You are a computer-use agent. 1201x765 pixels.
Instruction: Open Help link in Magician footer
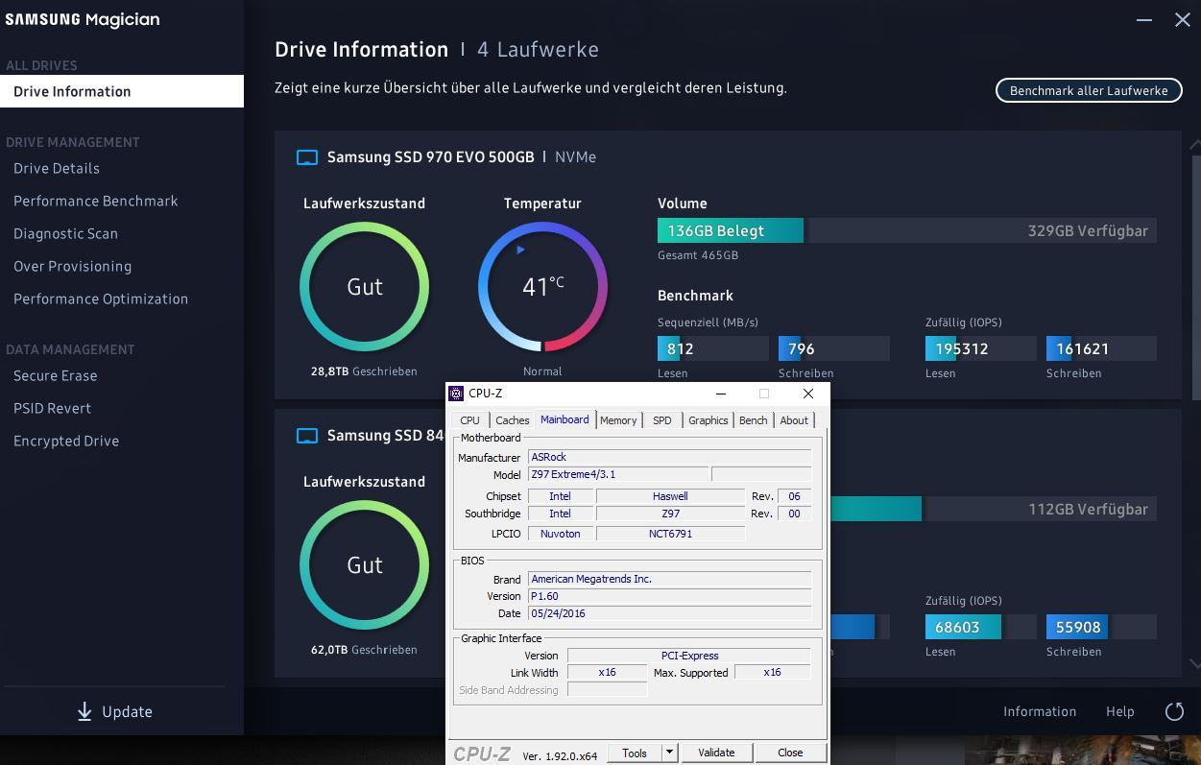(x=1120, y=711)
